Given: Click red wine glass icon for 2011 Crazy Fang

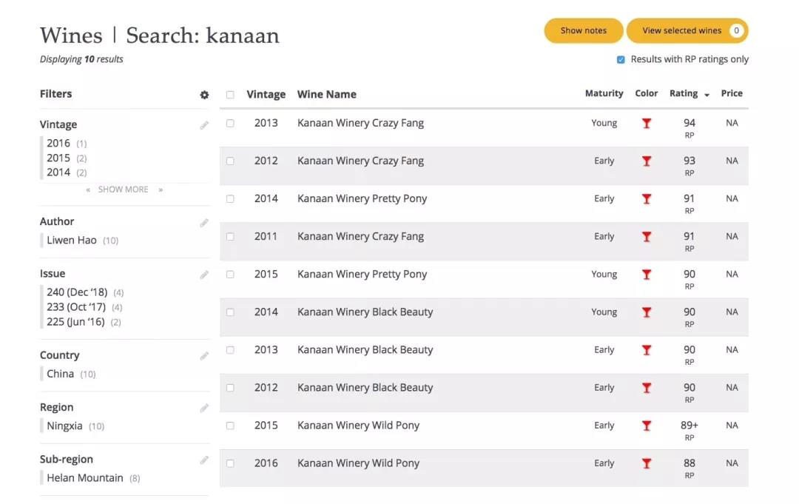Looking at the screenshot, I should pos(646,236).
